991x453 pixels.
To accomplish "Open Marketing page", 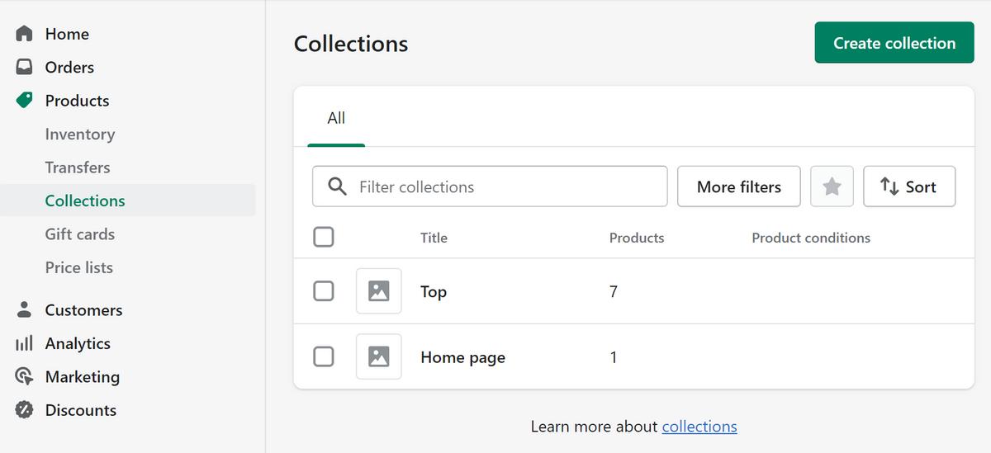I will point(83,377).
